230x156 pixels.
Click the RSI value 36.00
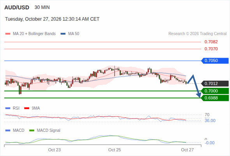pos(210,121)
